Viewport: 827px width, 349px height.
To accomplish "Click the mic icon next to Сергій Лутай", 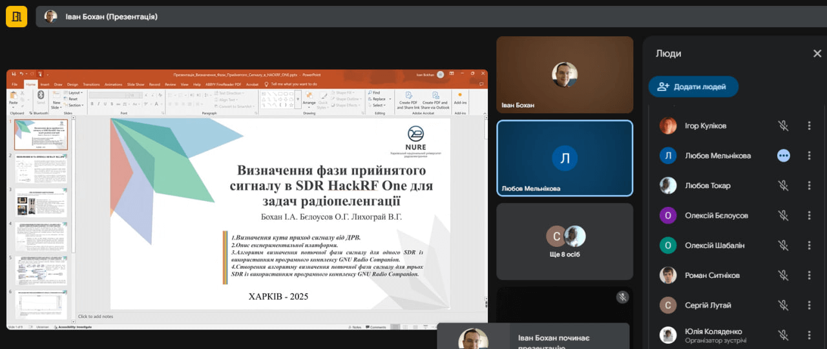I will point(783,305).
